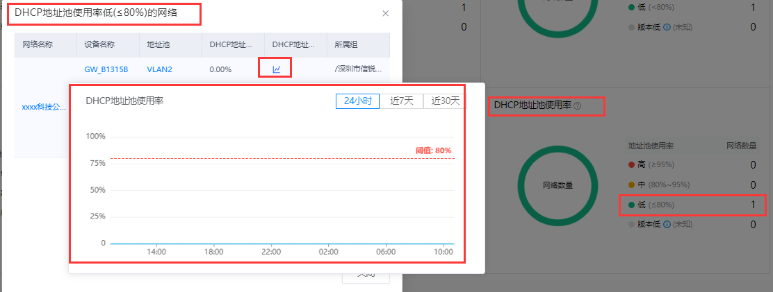Viewport: 773px width, 292px height.
Task: Switch chart range to 近7天
Action: pyautogui.click(x=401, y=101)
